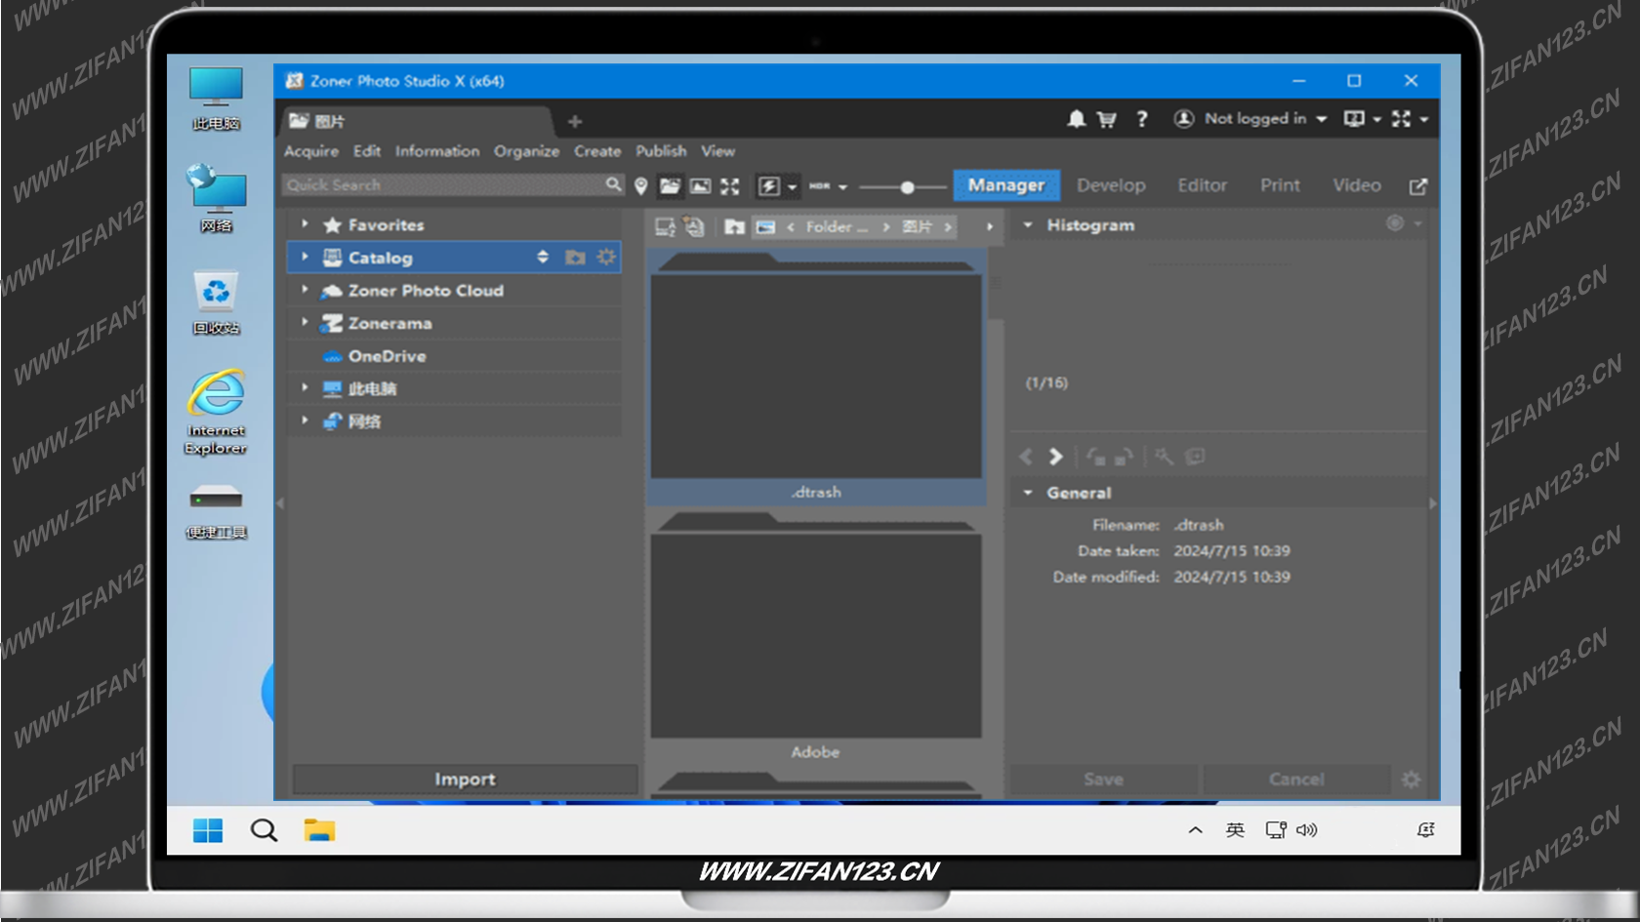Go to previous item arrow in info panel
This screenshot has height=922, width=1640.
coord(1026,457)
